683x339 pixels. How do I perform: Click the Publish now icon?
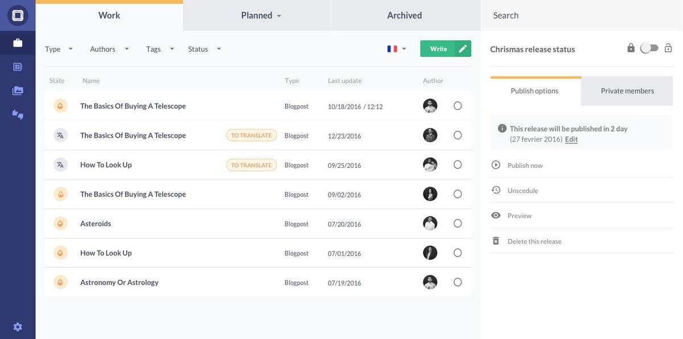(x=496, y=164)
